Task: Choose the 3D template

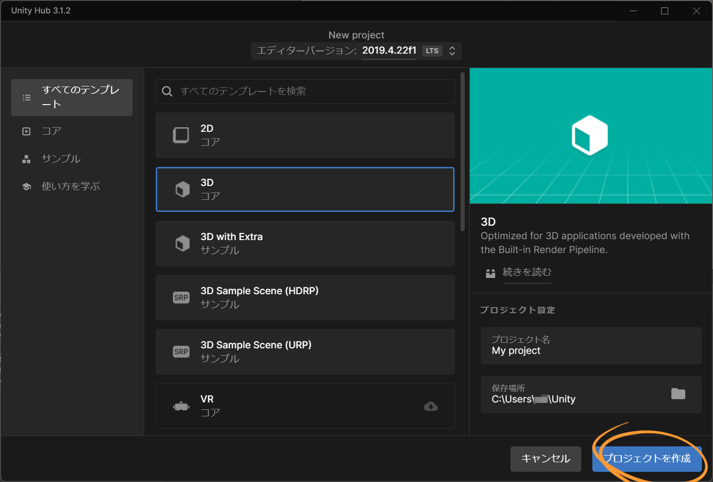Action: 305,189
